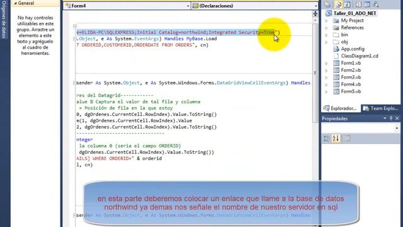Screen dimensions: 403x227
Task: Expand the Form4.vb node arrow
Action: (326, 84)
